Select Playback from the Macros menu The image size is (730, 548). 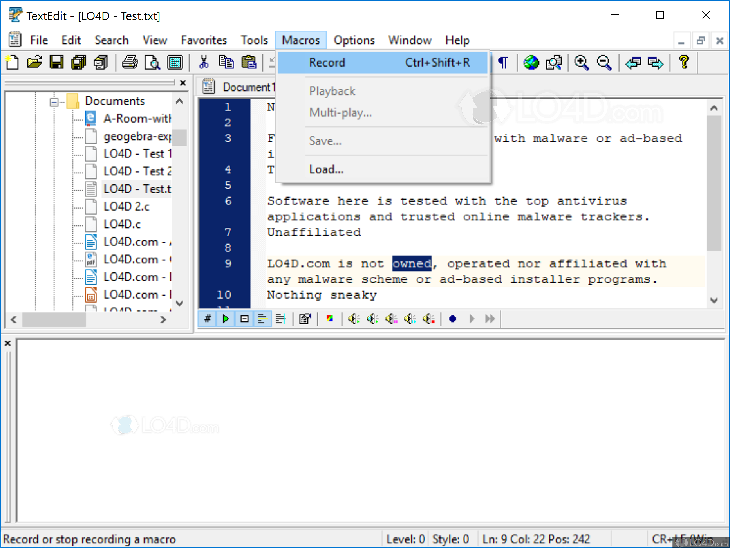332,90
